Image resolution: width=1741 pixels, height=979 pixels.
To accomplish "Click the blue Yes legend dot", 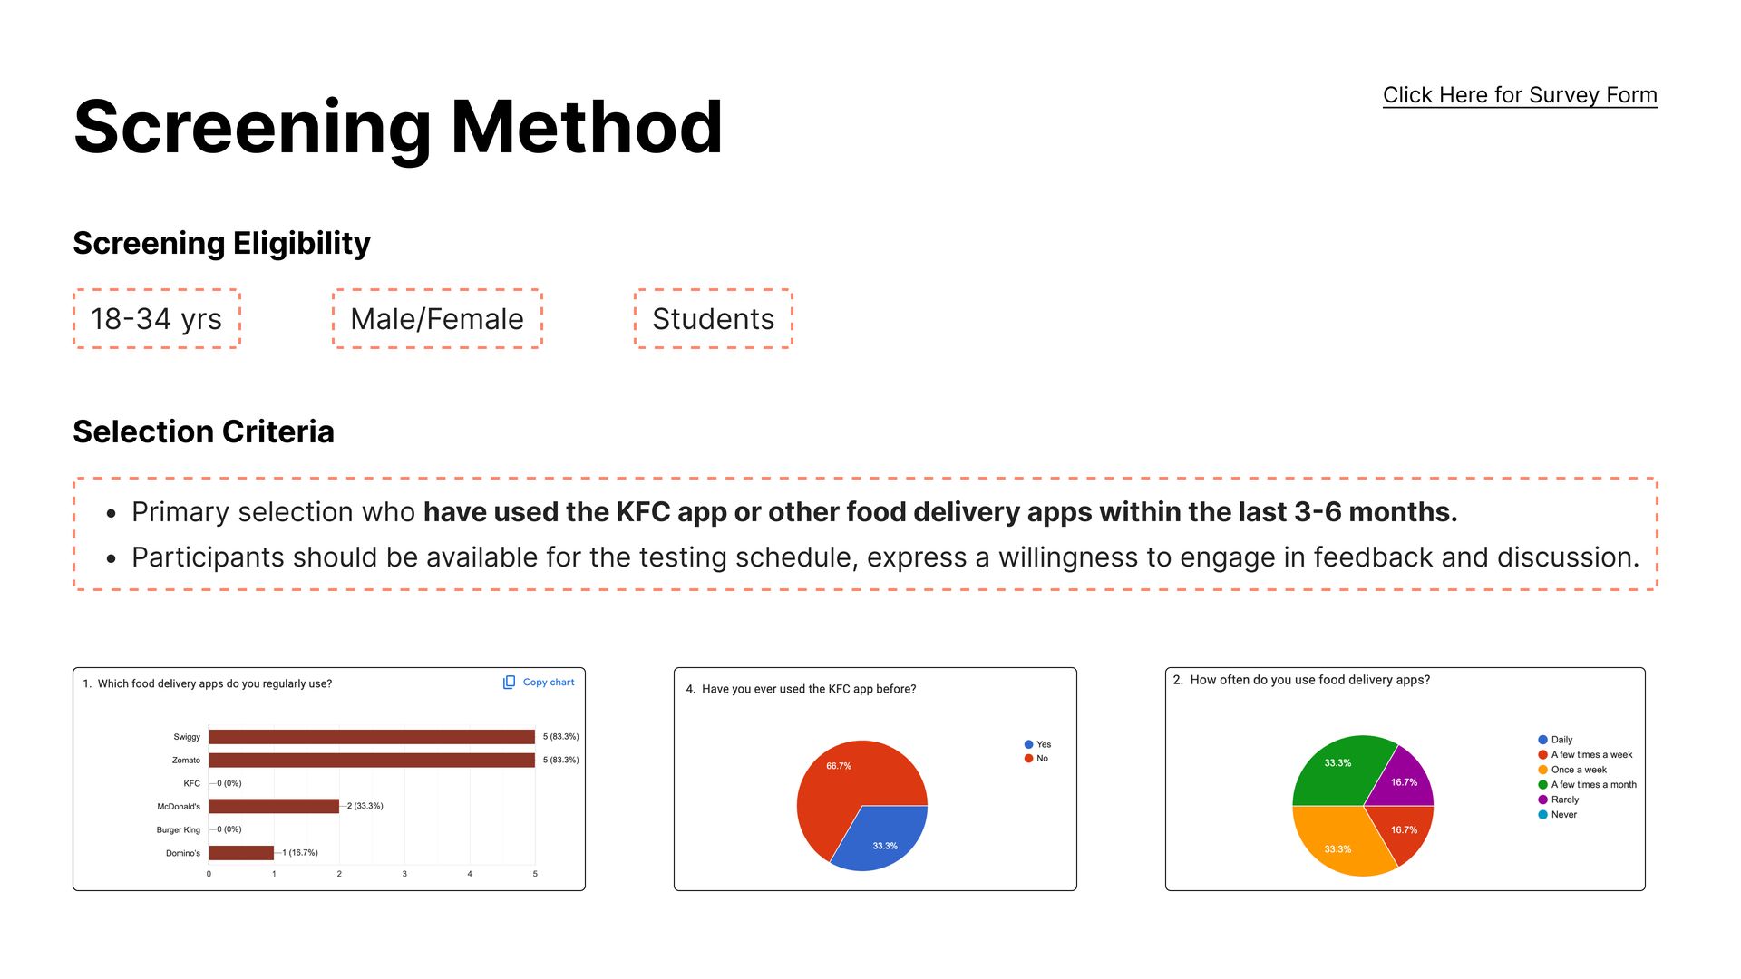I will (1028, 744).
